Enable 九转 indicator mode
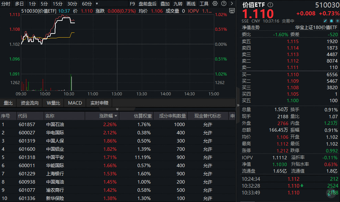 (177, 4)
